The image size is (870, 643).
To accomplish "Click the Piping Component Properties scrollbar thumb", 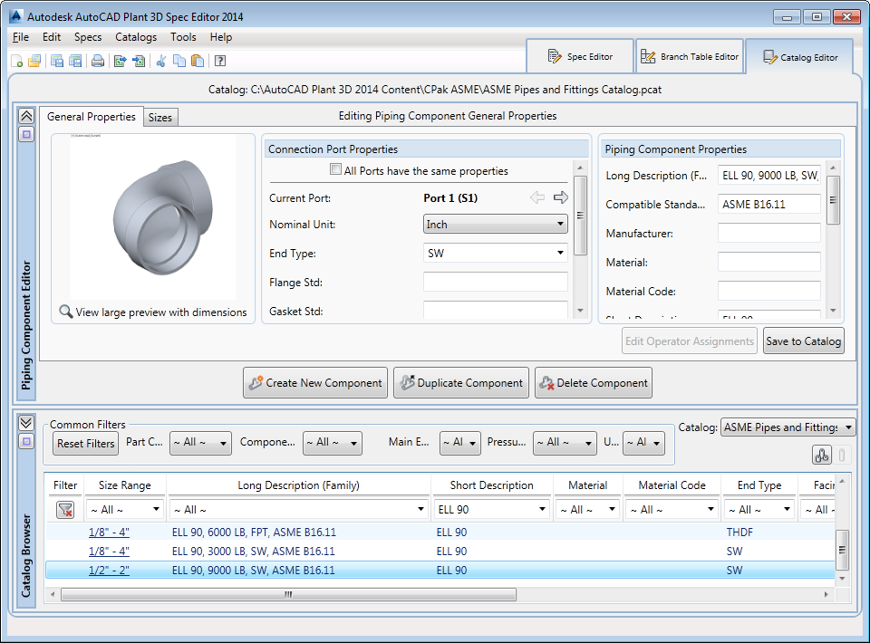I will [833, 200].
